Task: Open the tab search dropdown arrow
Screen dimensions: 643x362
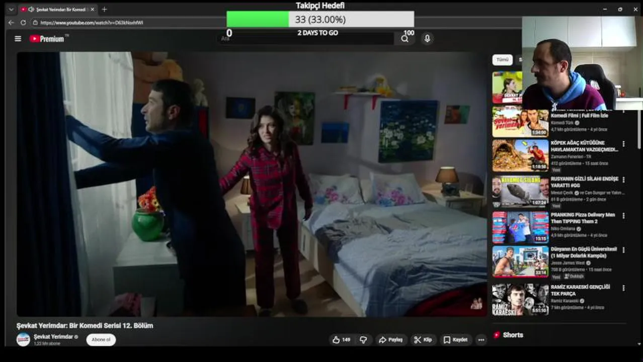Action: (10, 9)
